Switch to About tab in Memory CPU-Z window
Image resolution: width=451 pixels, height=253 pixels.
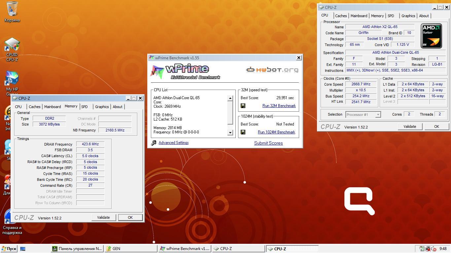[x=118, y=107]
